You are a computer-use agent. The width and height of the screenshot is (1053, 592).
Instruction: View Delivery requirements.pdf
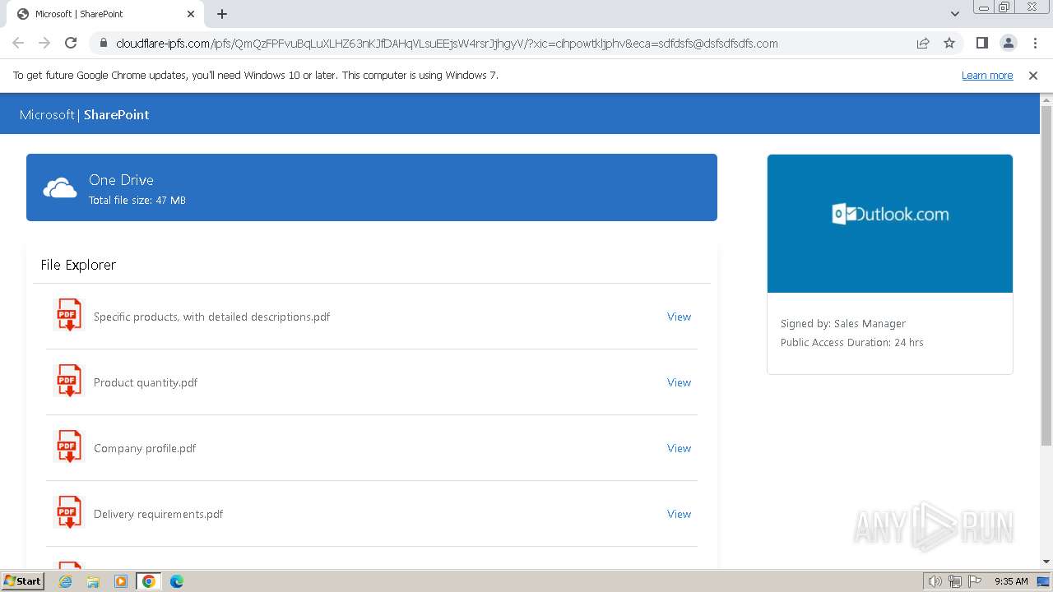click(x=679, y=514)
